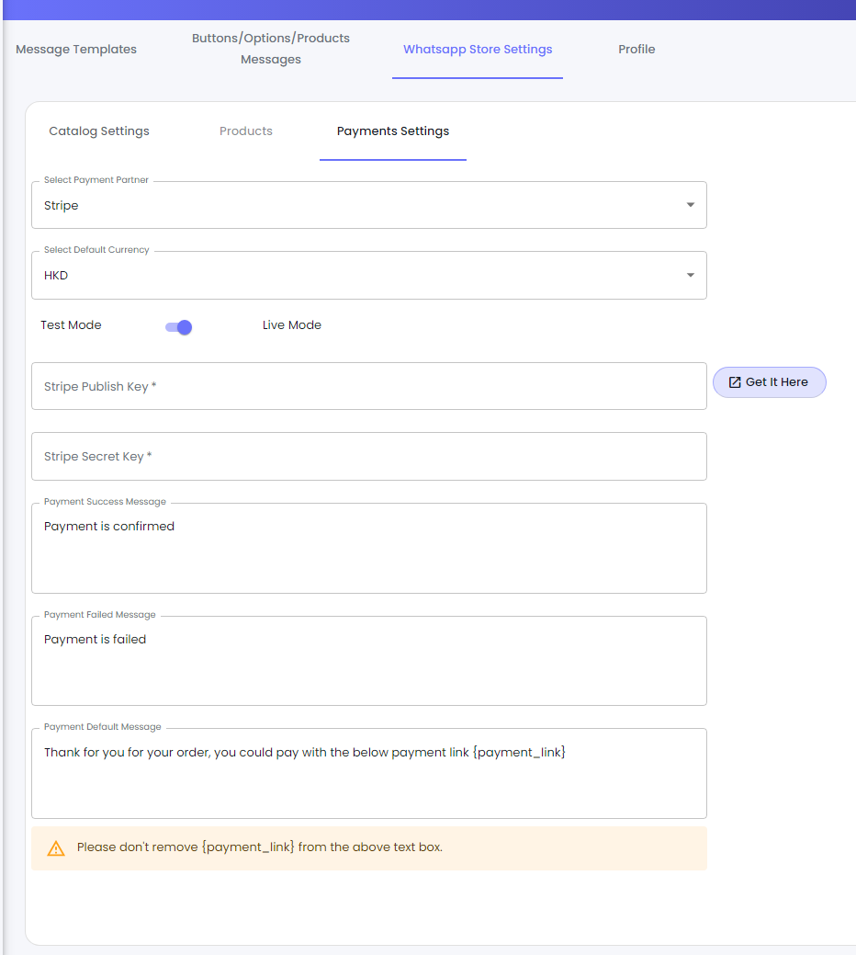This screenshot has width=856, height=955.
Task: Focus the Stripe Secret Key field
Action: 368,457
